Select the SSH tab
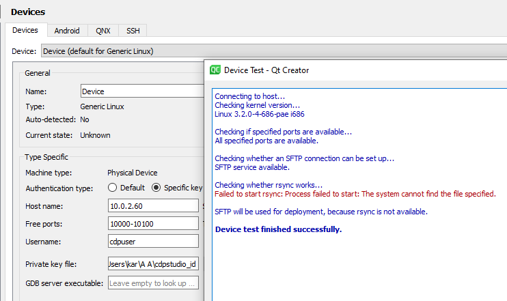507x301 pixels. tap(132, 31)
